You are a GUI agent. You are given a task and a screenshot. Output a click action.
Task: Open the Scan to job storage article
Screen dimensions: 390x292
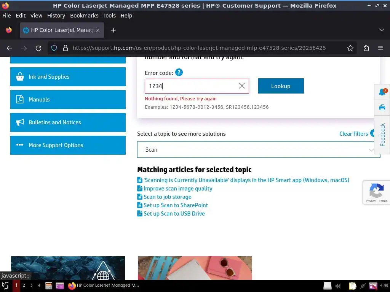(x=168, y=197)
